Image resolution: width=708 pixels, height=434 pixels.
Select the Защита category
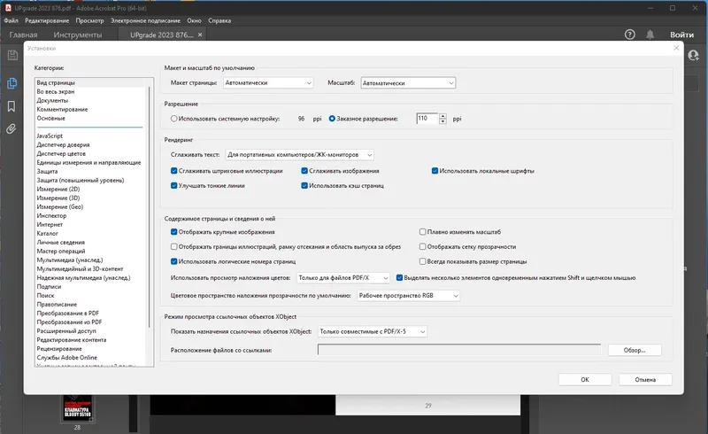click(47, 171)
